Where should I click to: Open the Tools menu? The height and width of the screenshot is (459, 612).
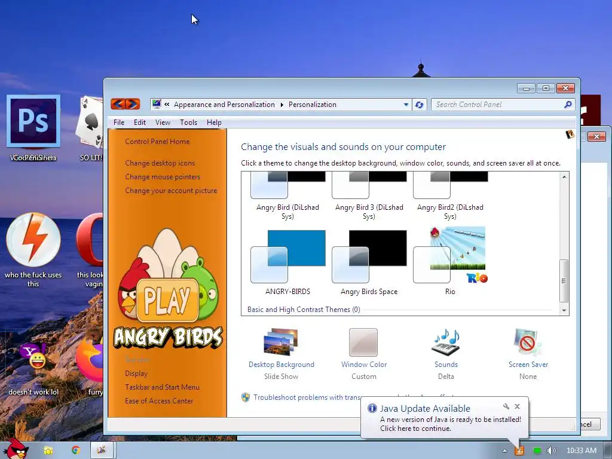coord(188,122)
